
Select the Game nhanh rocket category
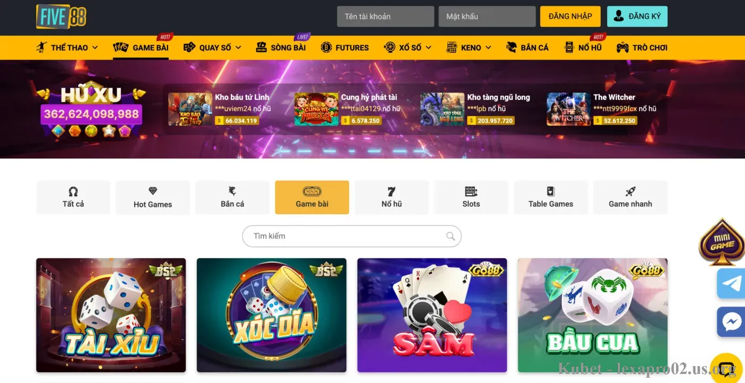630,197
